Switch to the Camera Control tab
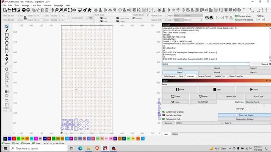271x152 pixels. click(x=204, y=76)
